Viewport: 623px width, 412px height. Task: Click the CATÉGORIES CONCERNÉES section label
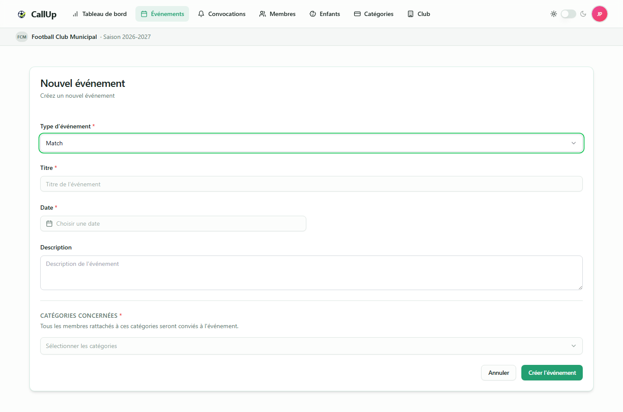[x=79, y=316]
